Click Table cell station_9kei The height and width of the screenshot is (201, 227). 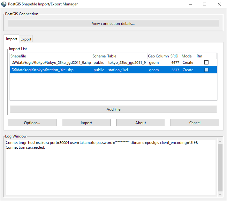tap(118, 70)
